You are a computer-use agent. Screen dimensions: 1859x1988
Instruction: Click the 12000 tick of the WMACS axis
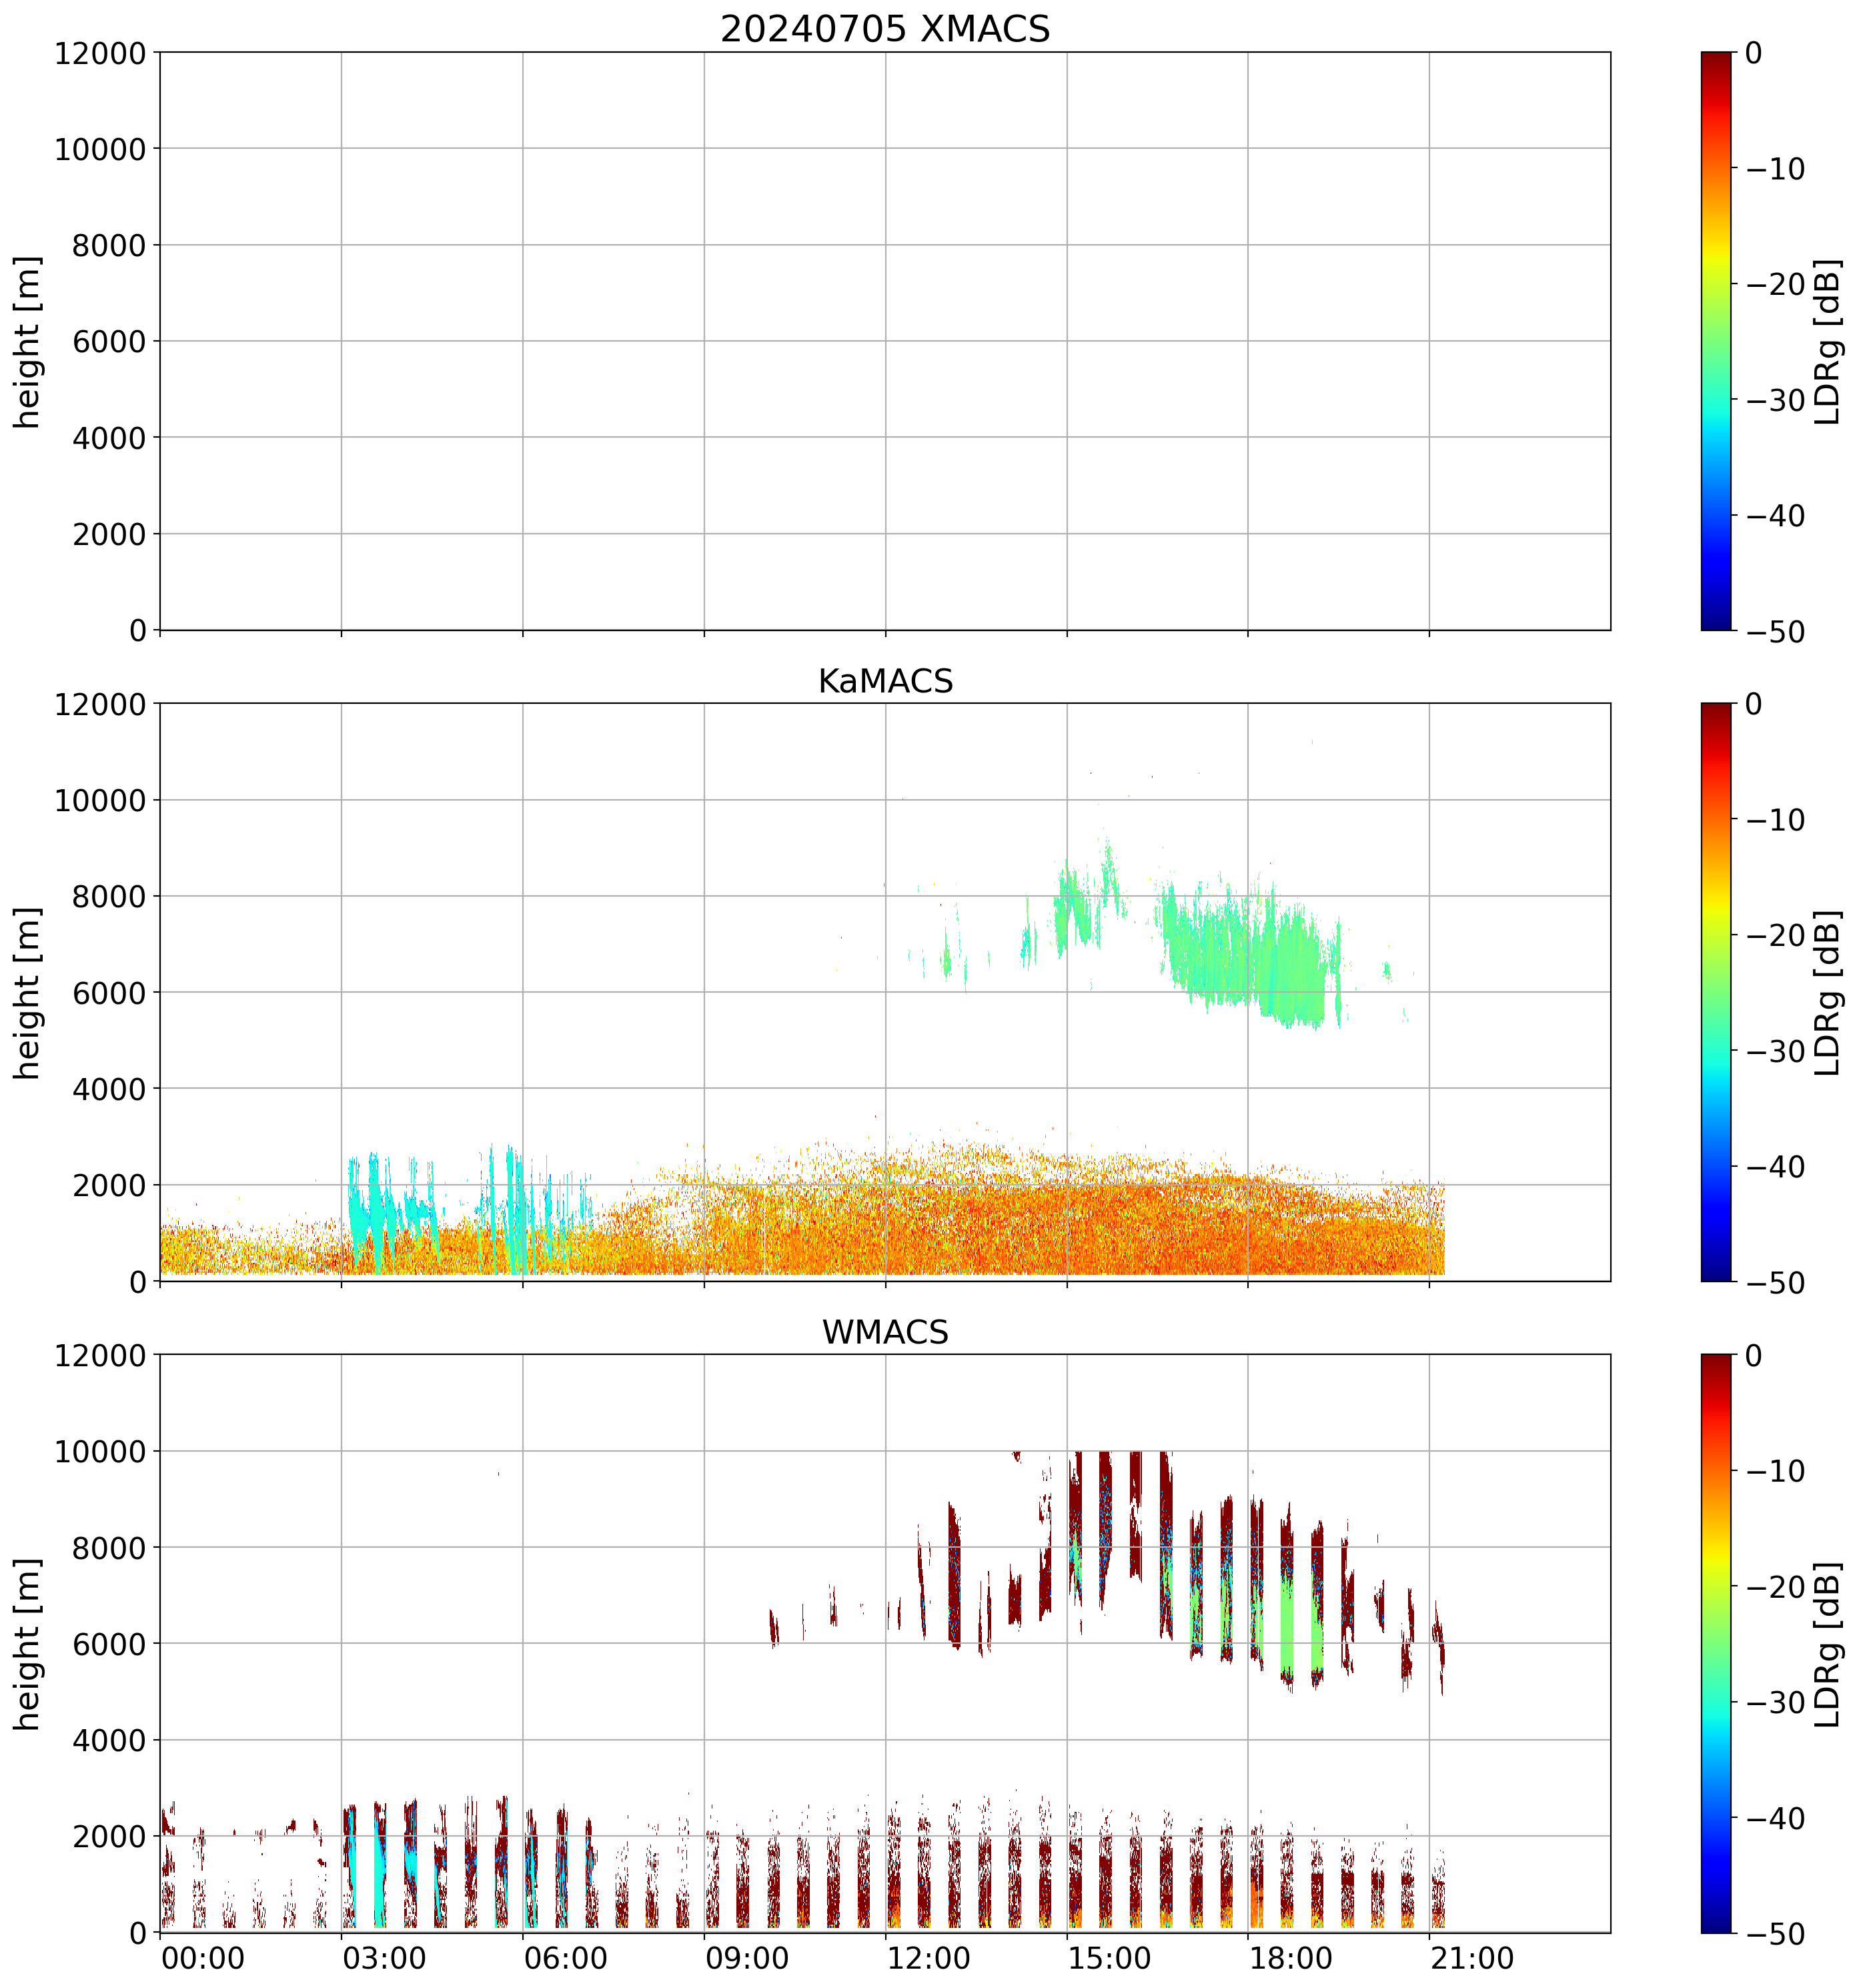pyautogui.click(x=100, y=1355)
